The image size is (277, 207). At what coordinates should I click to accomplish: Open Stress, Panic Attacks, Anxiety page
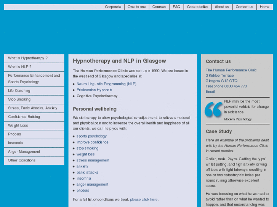(x=34, y=108)
